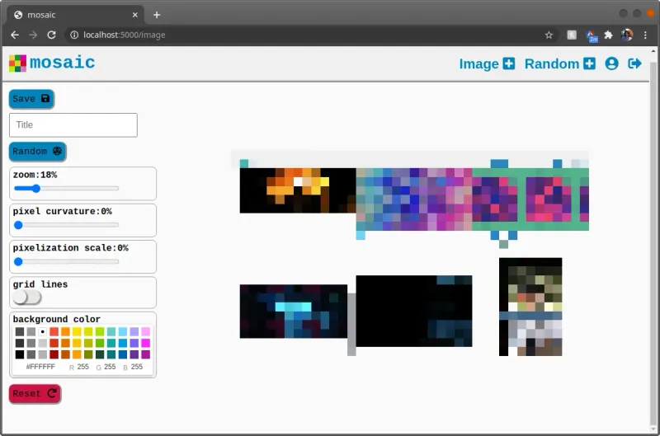This screenshot has width=660, height=436.
Task: Click the mosaic logo icon
Action: click(x=17, y=63)
